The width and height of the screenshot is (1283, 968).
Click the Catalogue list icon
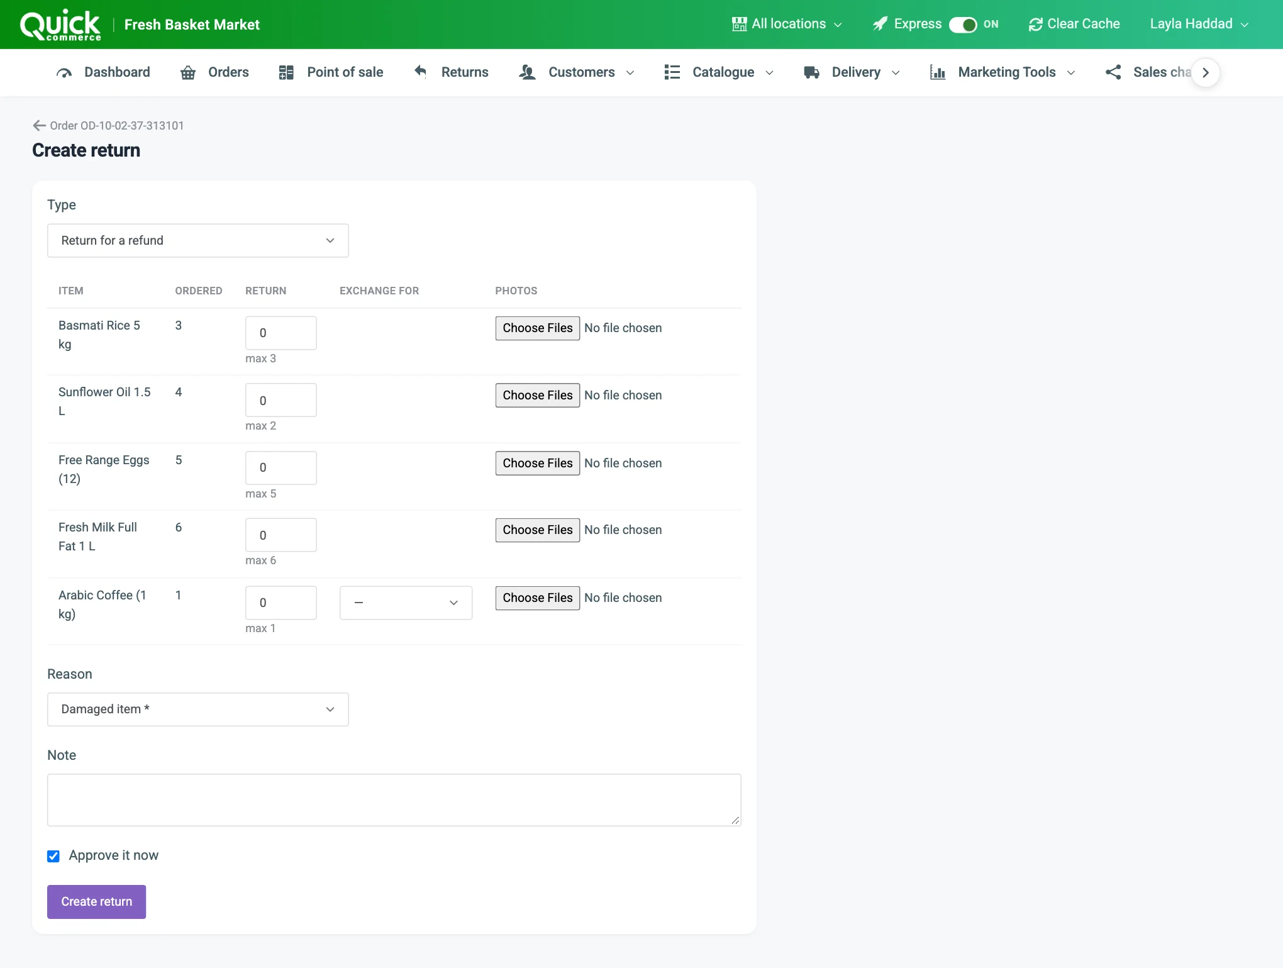pos(672,72)
